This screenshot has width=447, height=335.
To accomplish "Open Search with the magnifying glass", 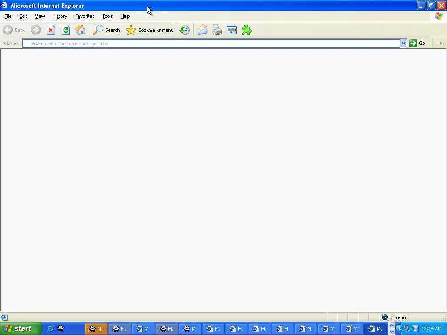I will click(x=107, y=30).
